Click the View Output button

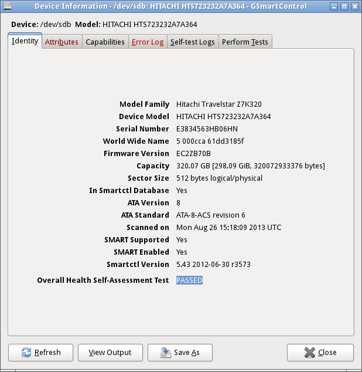coord(110,352)
